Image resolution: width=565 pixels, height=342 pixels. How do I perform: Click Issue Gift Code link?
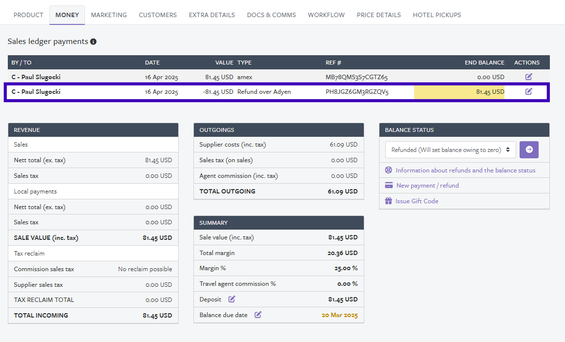(x=417, y=201)
